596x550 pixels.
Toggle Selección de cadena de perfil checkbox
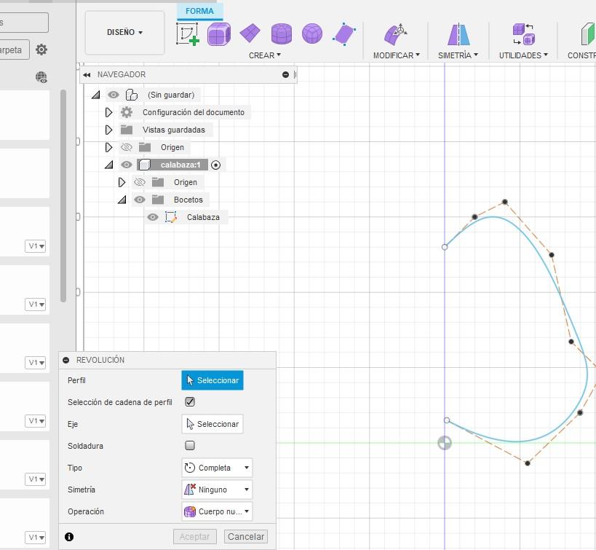tap(190, 401)
